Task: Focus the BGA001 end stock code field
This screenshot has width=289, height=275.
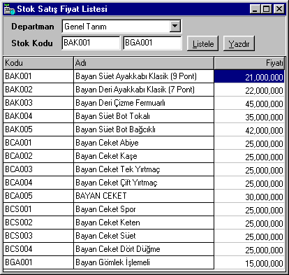Action: [x=152, y=43]
